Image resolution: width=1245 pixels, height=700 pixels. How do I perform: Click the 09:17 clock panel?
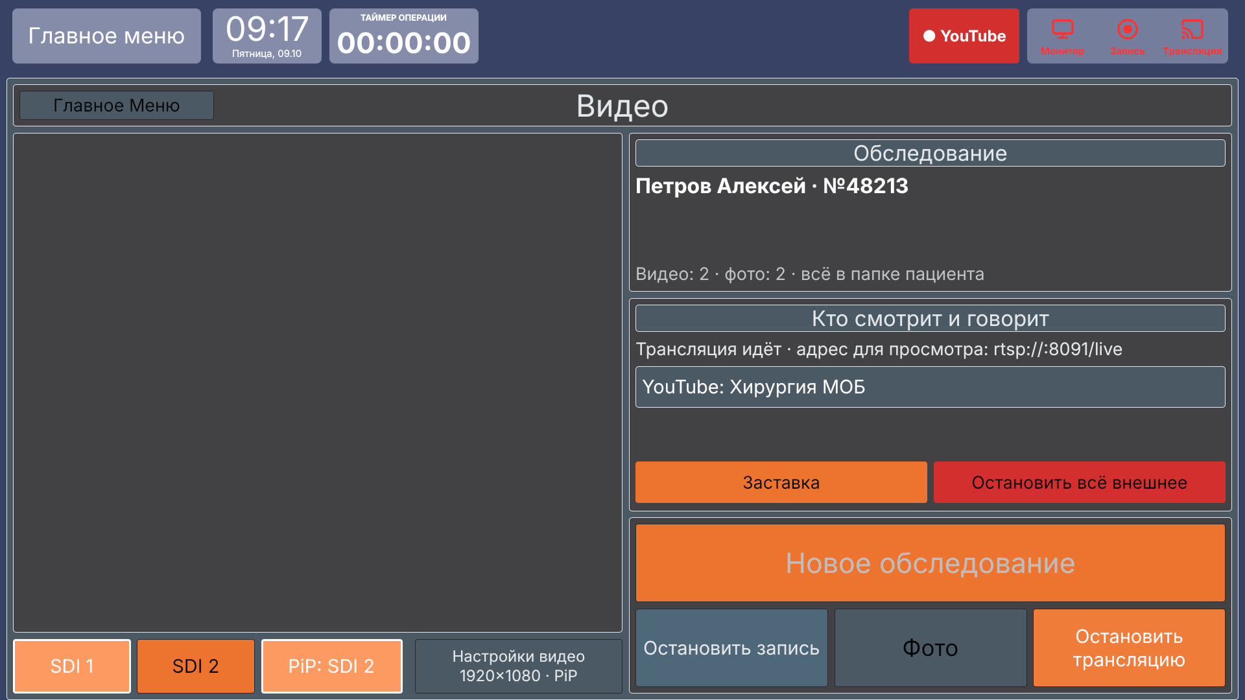click(267, 36)
